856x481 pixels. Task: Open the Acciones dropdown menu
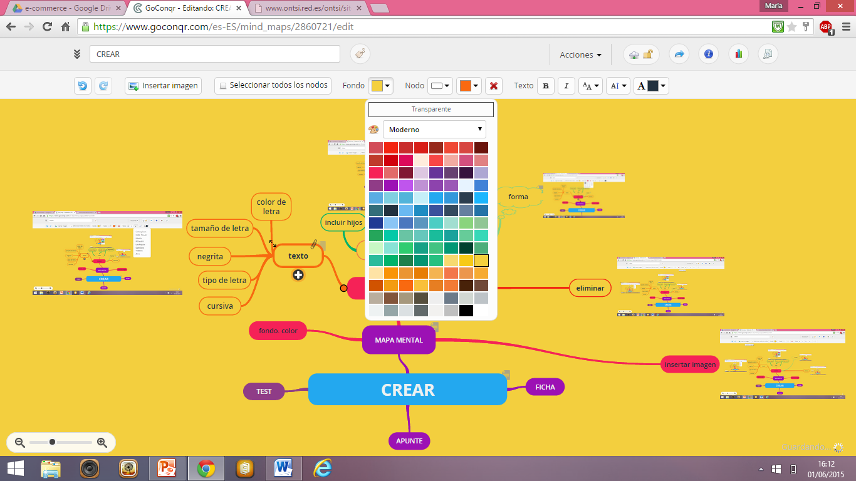[x=580, y=54]
